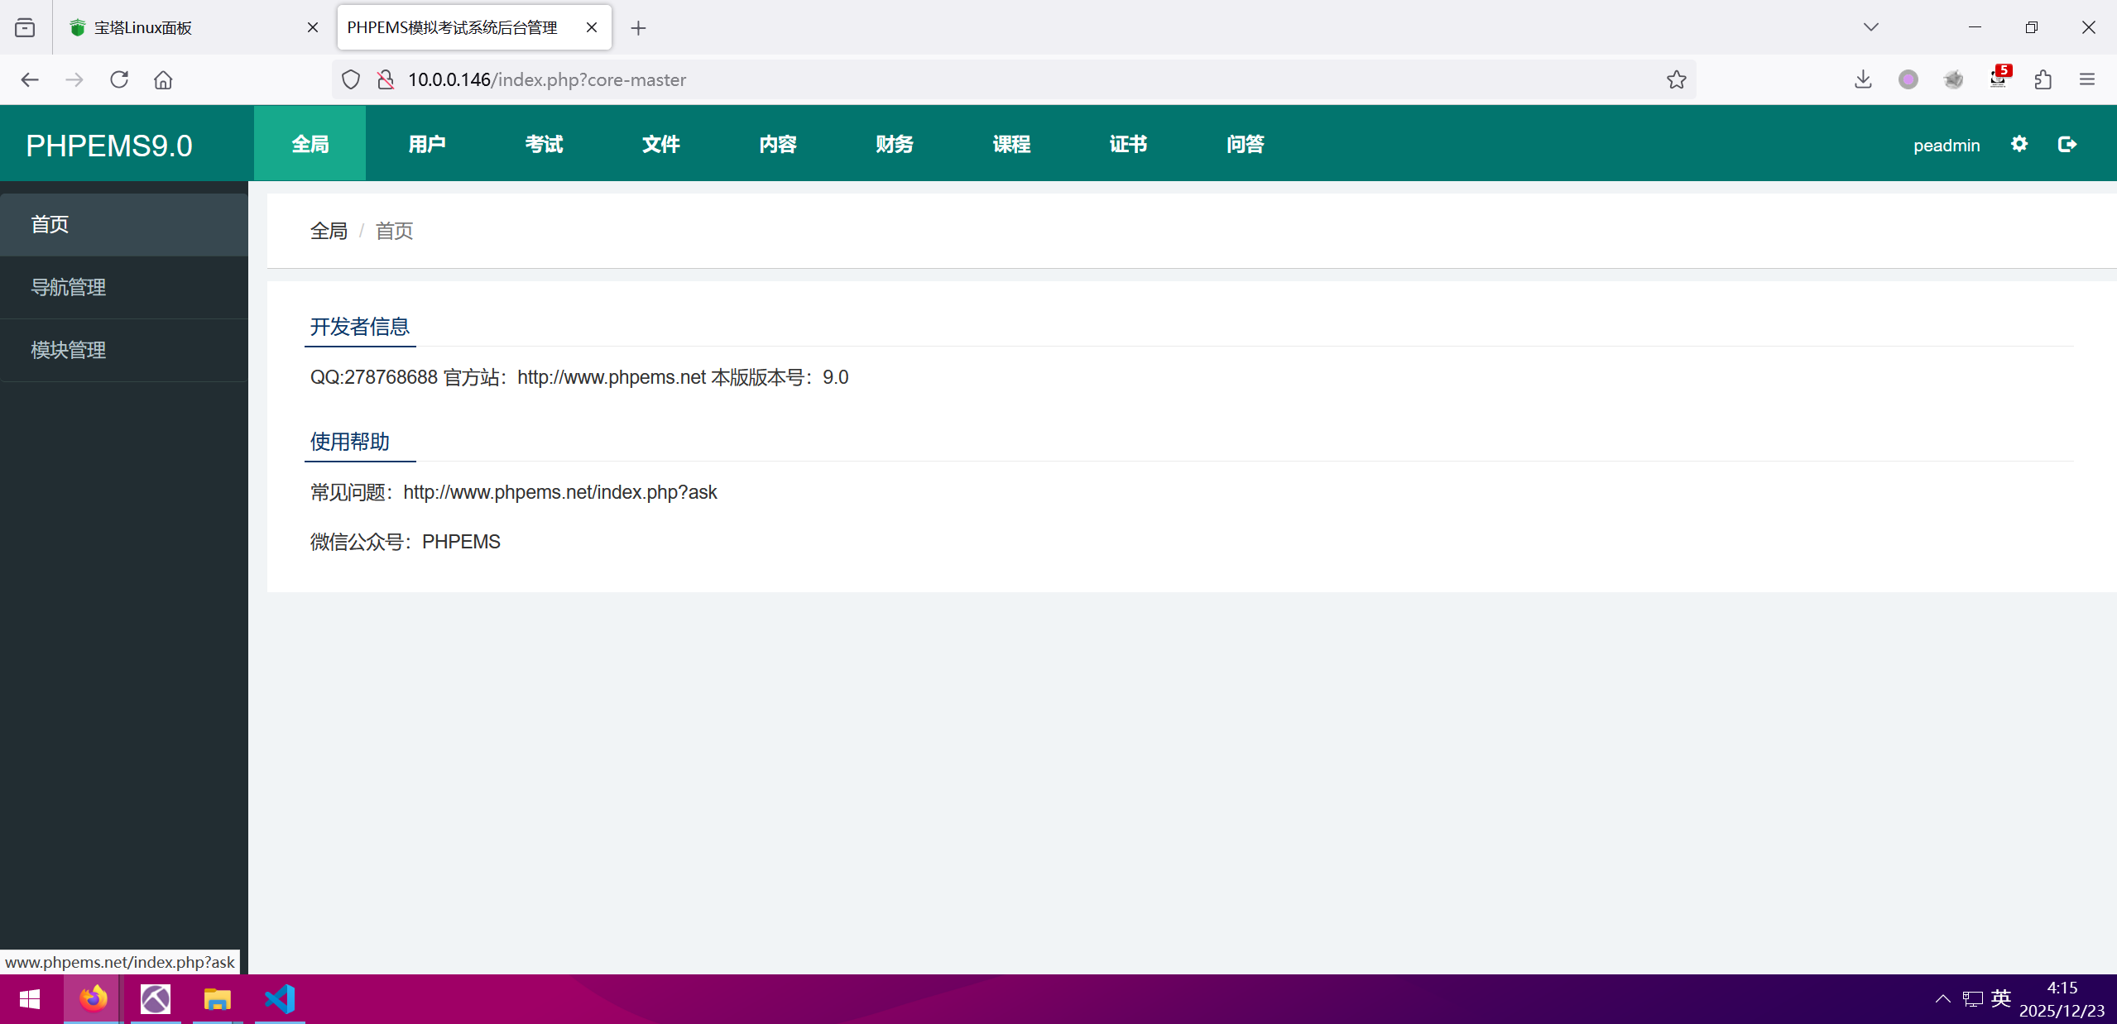This screenshot has width=2117, height=1024.
Task: Select 首页 in the left sidebar
Action: (124, 224)
